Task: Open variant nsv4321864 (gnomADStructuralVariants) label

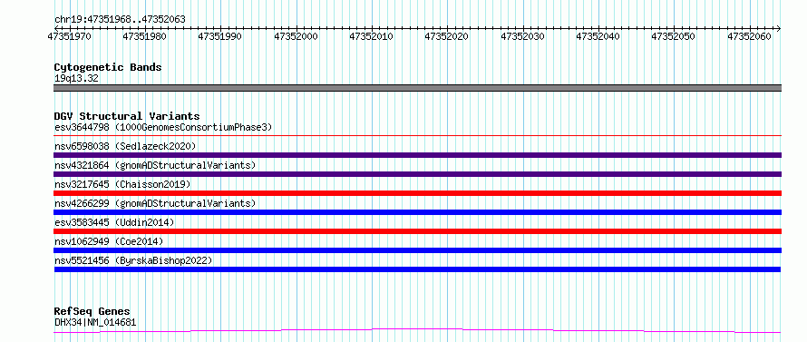Action: coord(155,165)
